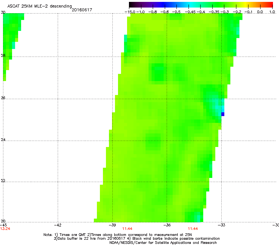Click the -15.0 label on the color scale
This screenshot has height=245, width=279.
click(130, 12)
